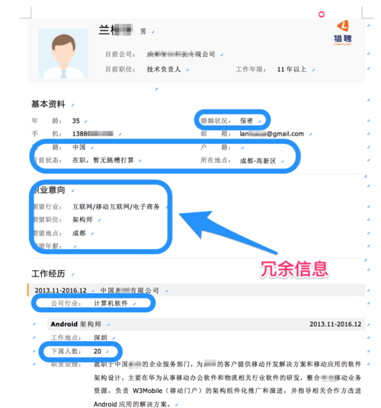Click the nationality value 中国
Screen dimensions: 381x408
79,147
